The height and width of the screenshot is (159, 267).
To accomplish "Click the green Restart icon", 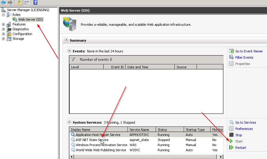I will 231,147.
